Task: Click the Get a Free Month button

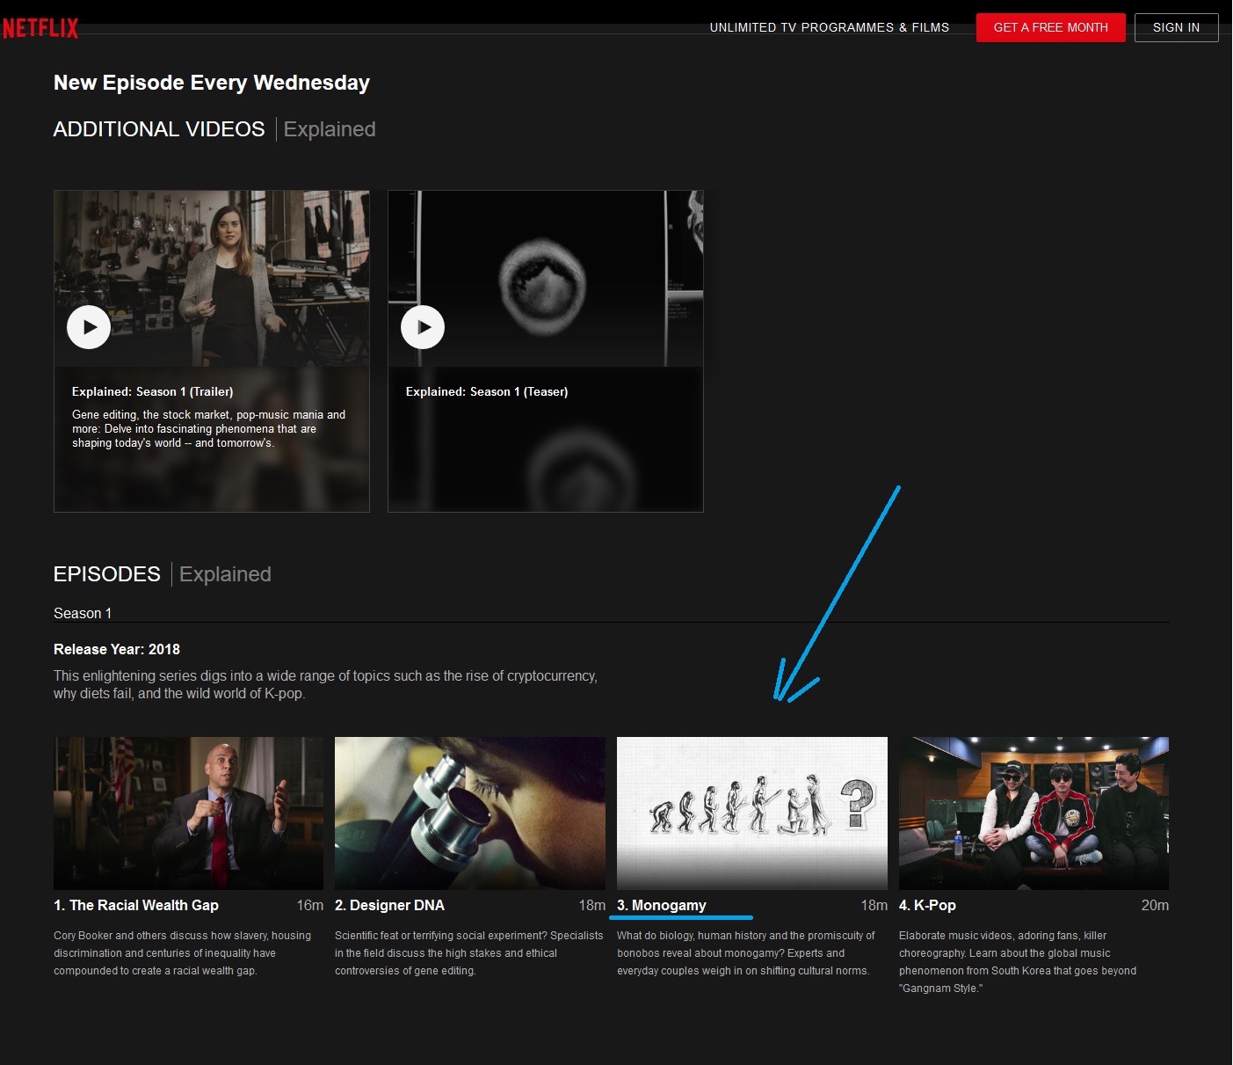Action: [x=1050, y=27]
